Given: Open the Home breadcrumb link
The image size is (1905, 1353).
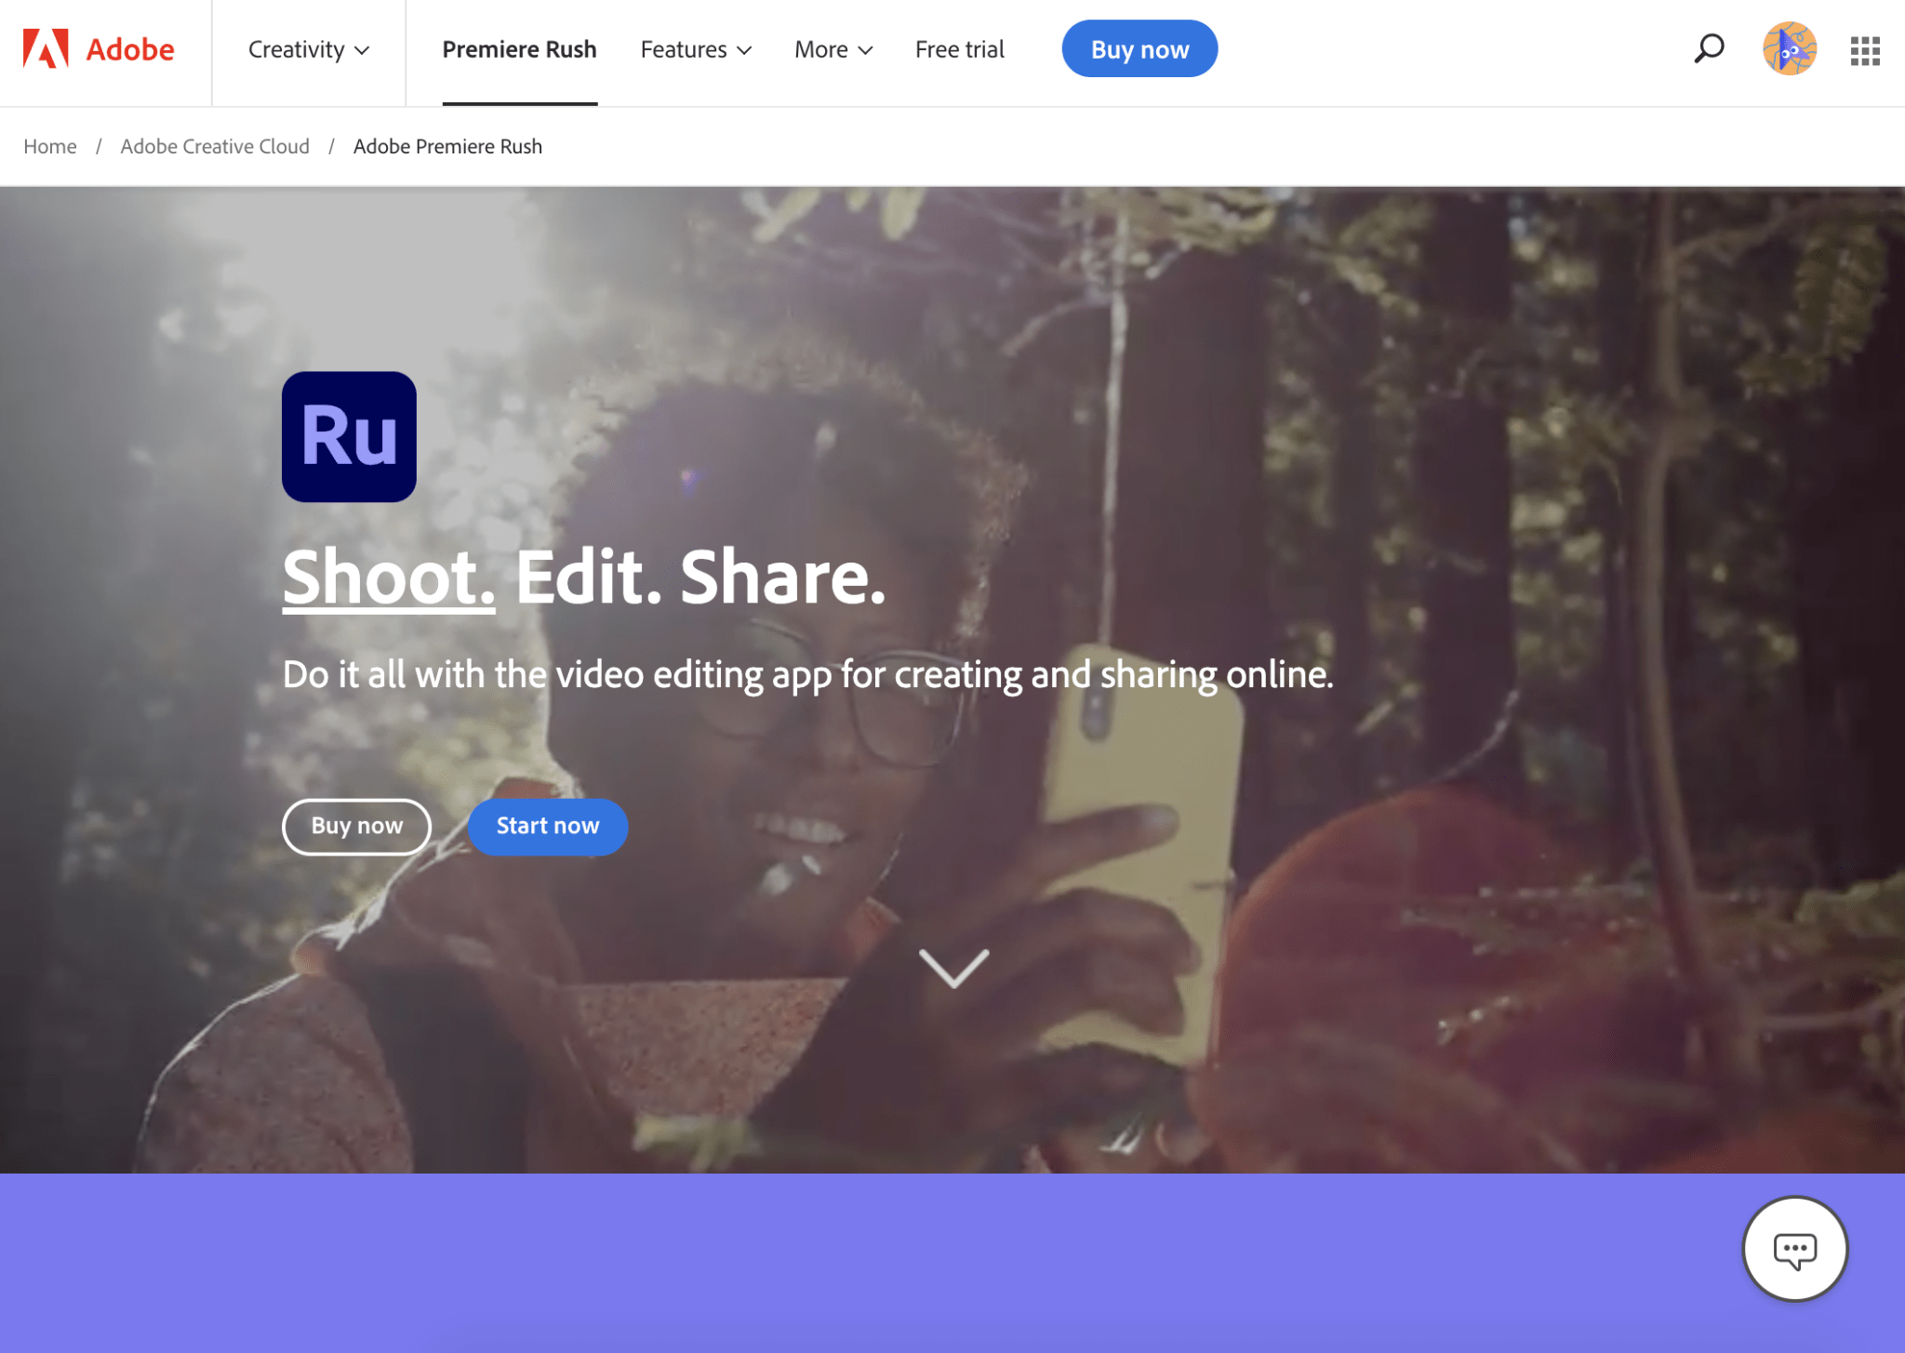Looking at the screenshot, I should (x=49, y=146).
